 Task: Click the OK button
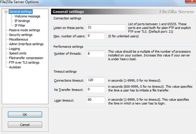[25, 114]
